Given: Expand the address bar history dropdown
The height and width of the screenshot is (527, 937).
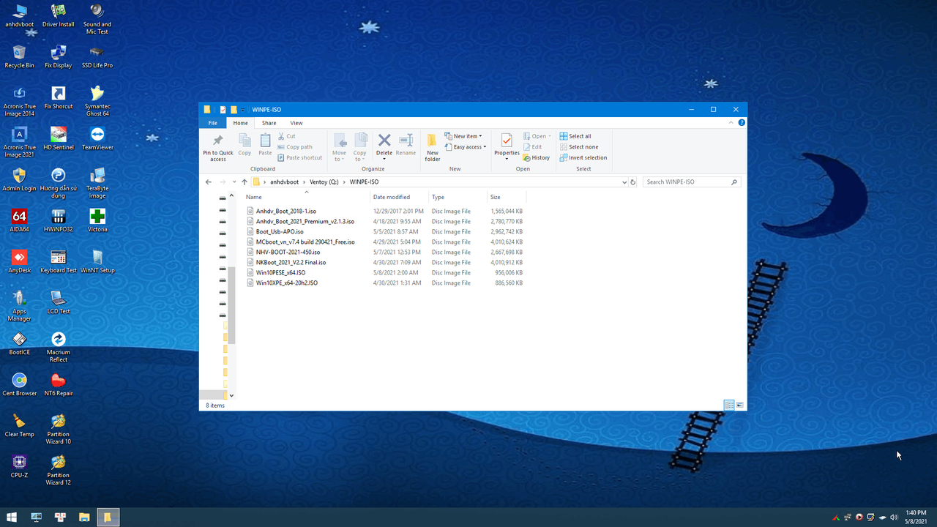Looking at the screenshot, I should point(624,182).
